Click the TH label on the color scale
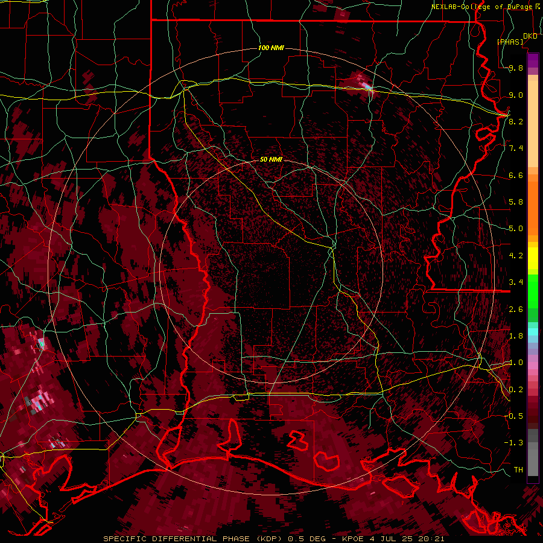Image resolution: width=543 pixels, height=543 pixels. pyautogui.click(x=518, y=470)
